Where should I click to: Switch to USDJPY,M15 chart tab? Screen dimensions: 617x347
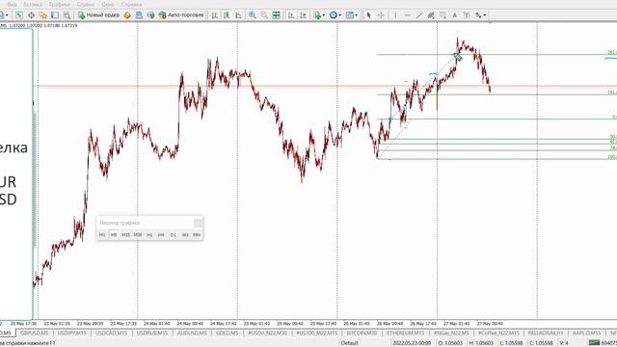[72, 334]
